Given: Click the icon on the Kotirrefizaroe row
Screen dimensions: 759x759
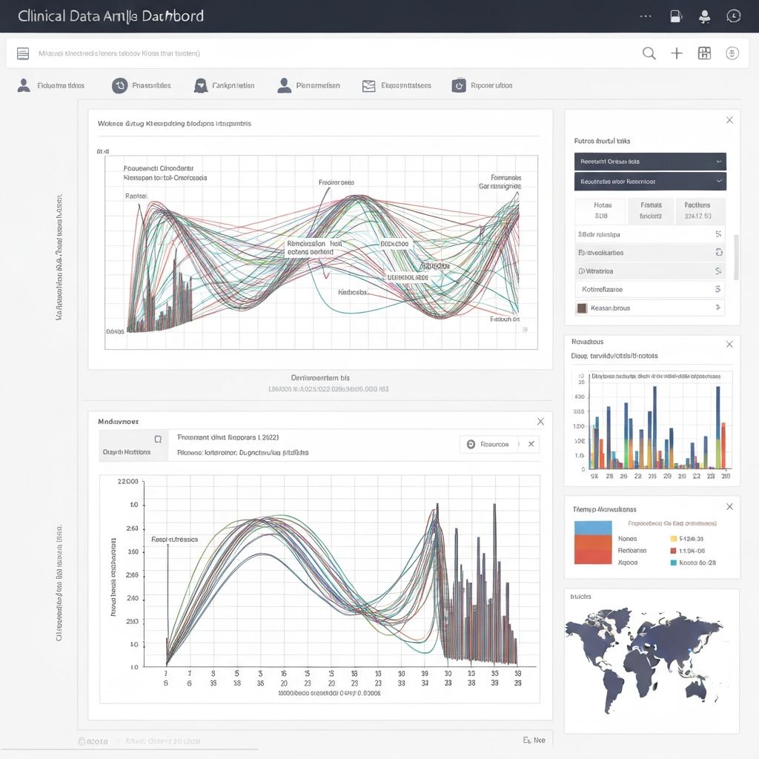Looking at the screenshot, I should [717, 290].
